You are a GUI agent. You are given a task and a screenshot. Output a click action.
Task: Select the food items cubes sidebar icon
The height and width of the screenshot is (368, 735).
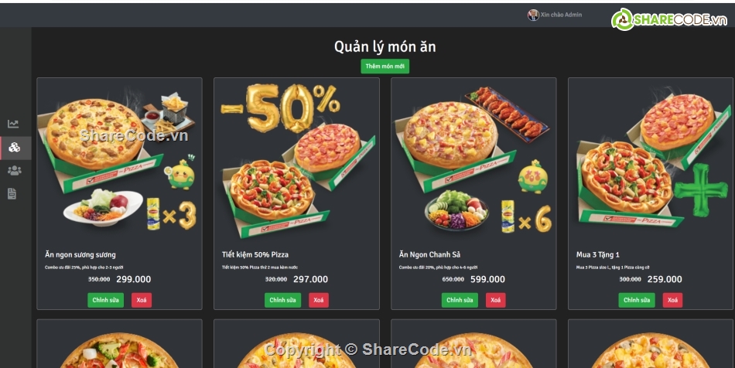(x=15, y=148)
